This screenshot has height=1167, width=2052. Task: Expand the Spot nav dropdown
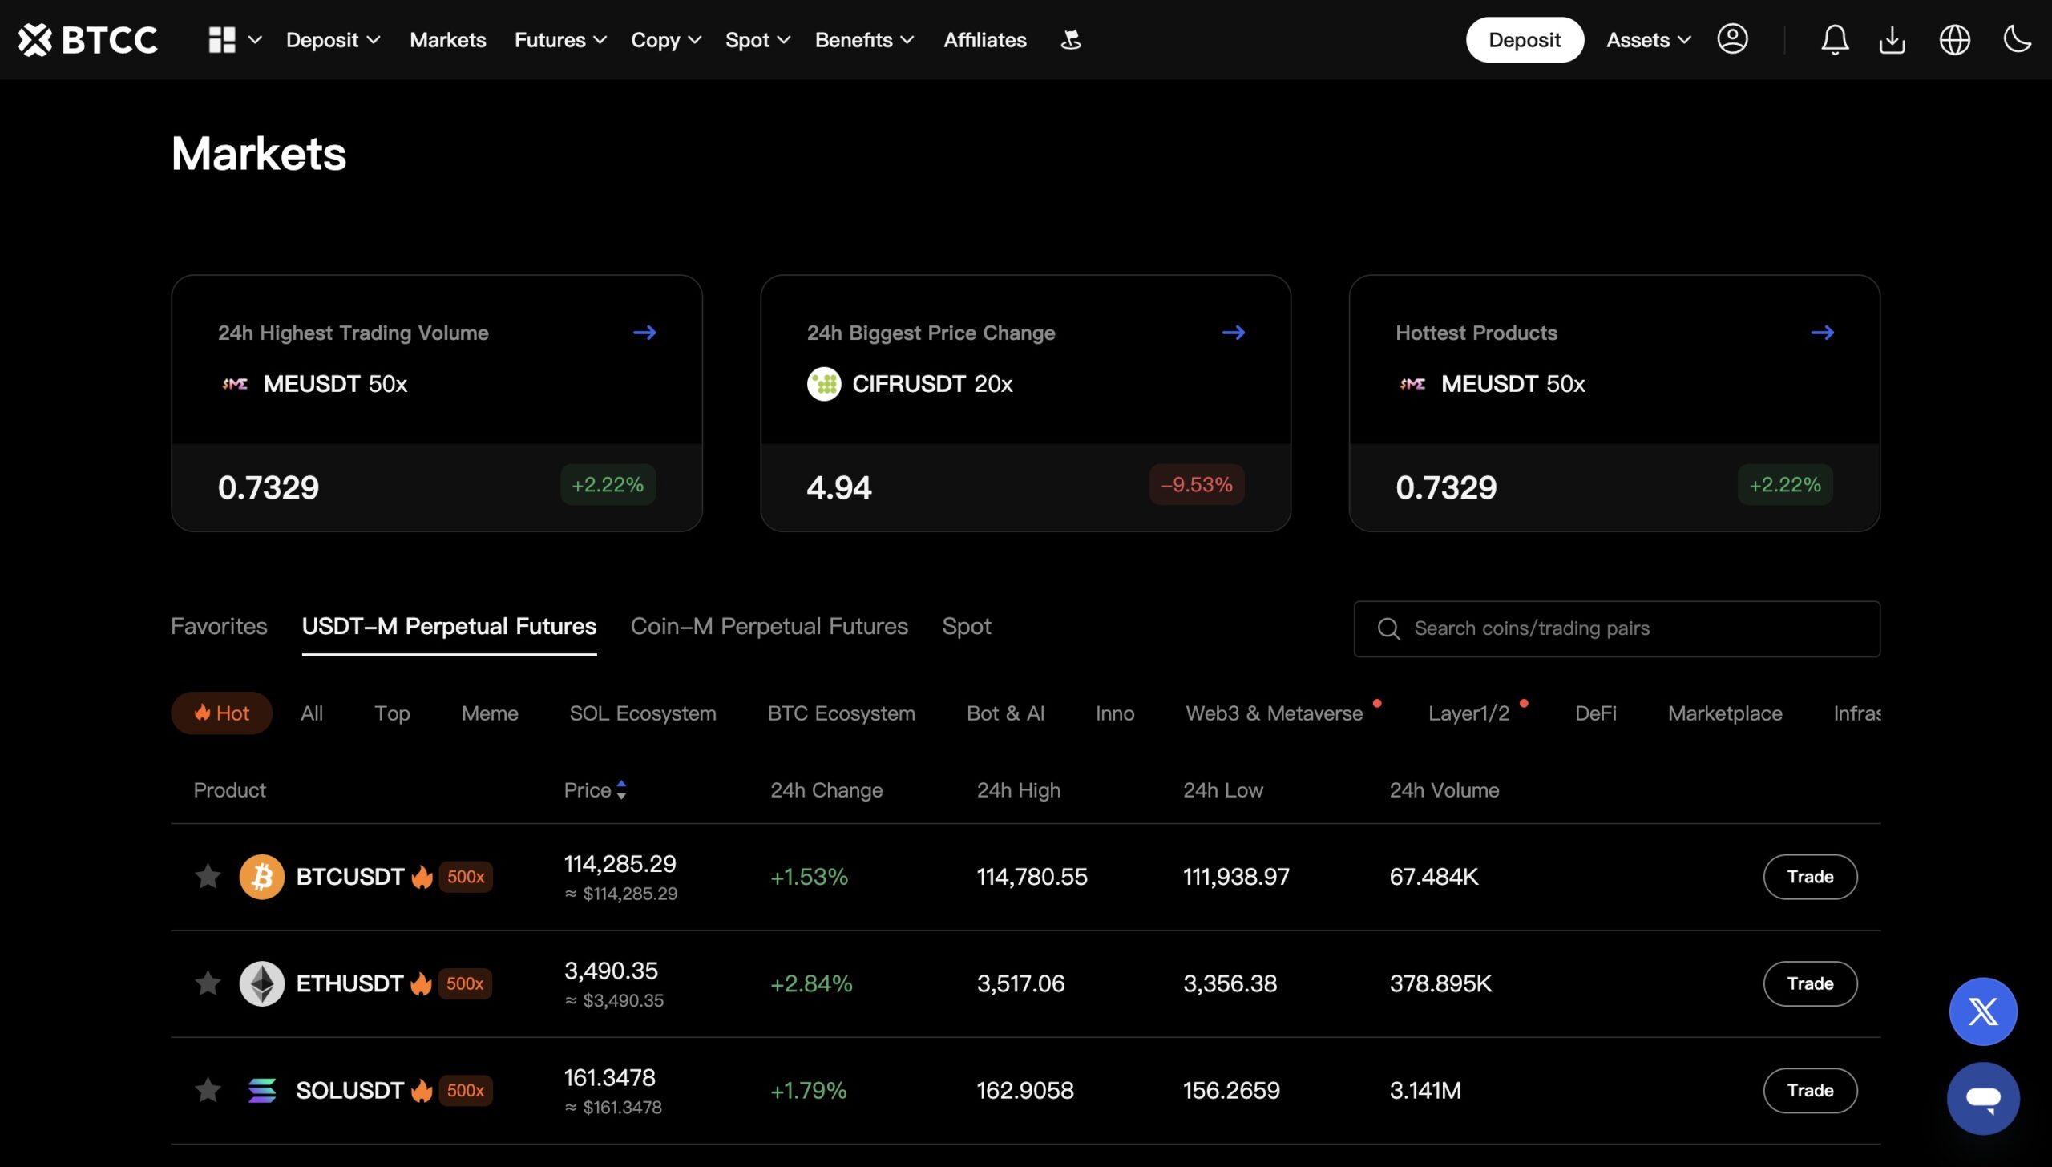tap(757, 40)
